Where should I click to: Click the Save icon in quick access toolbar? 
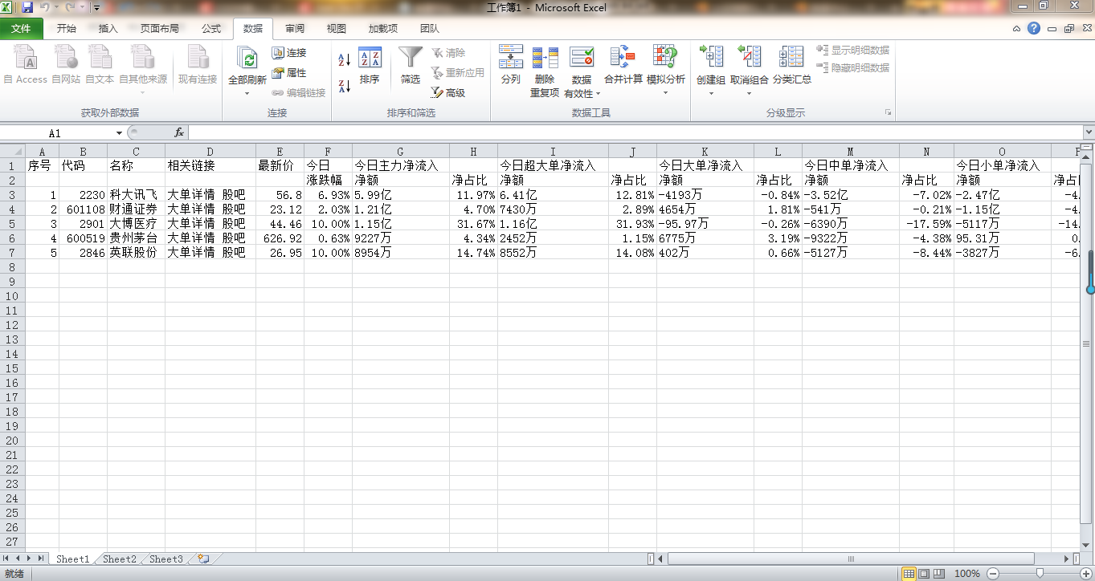click(x=28, y=8)
